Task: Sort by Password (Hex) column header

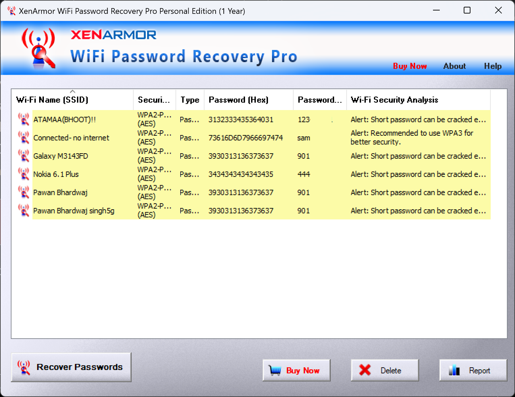Action: point(249,100)
